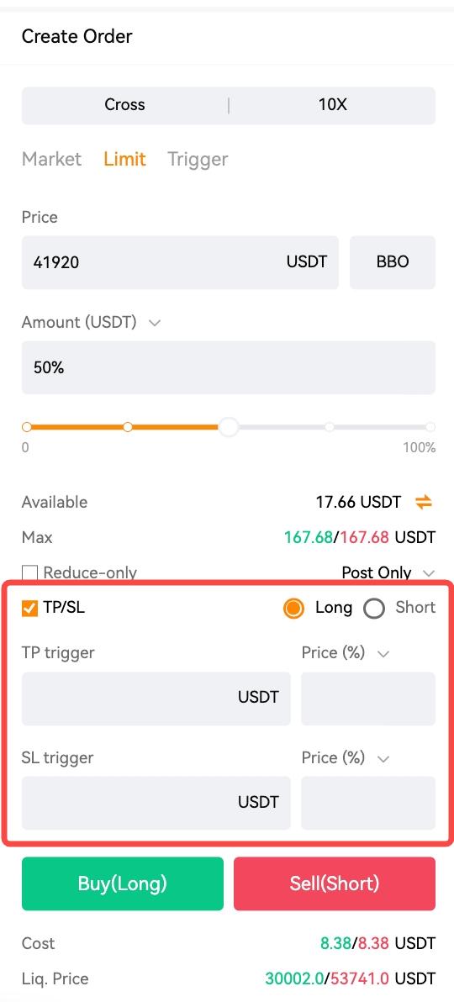Expand the Post Only dropdown
This screenshot has height=1002, width=454.
(x=429, y=573)
